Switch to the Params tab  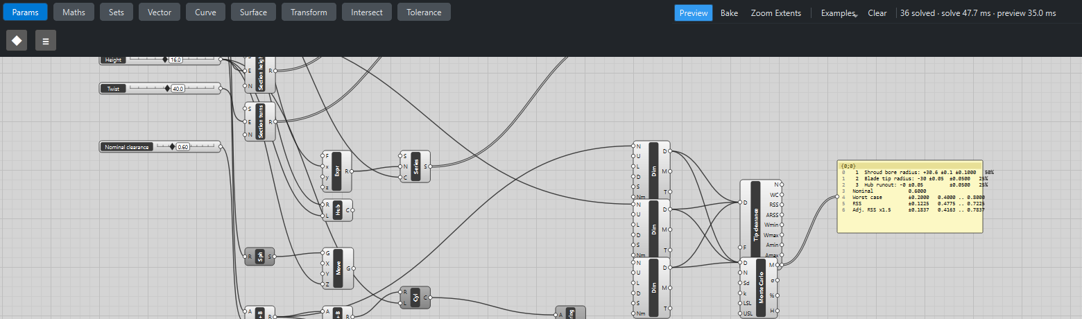tap(26, 12)
